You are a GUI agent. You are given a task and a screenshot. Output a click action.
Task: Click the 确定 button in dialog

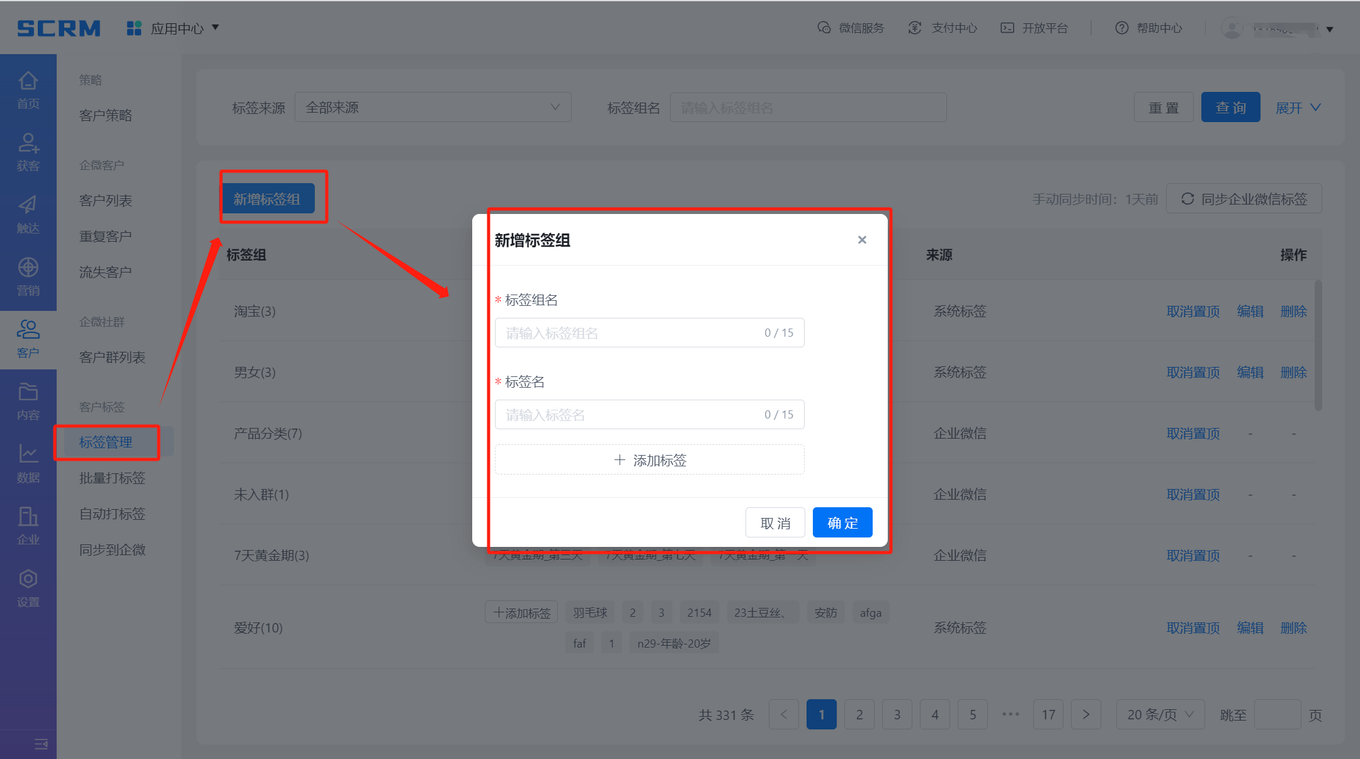click(842, 523)
